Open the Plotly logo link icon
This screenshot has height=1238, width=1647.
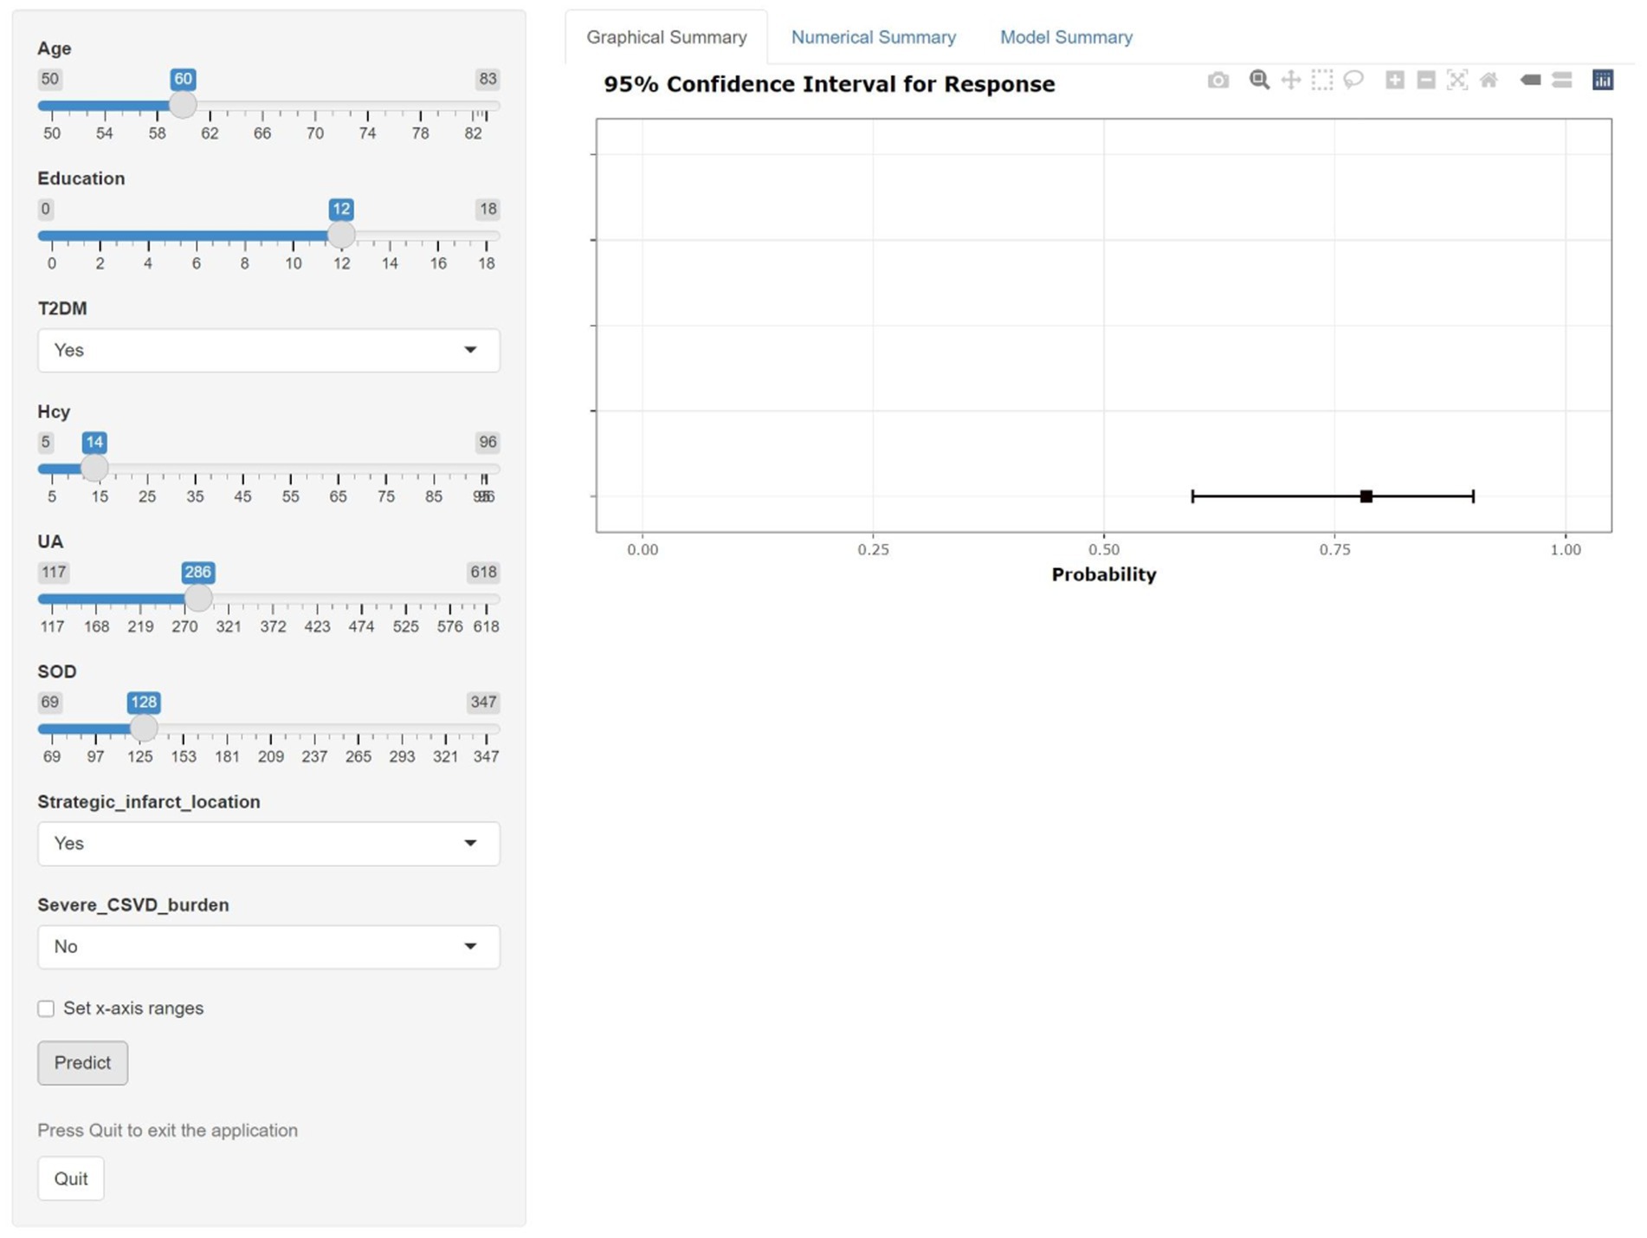tap(1603, 81)
